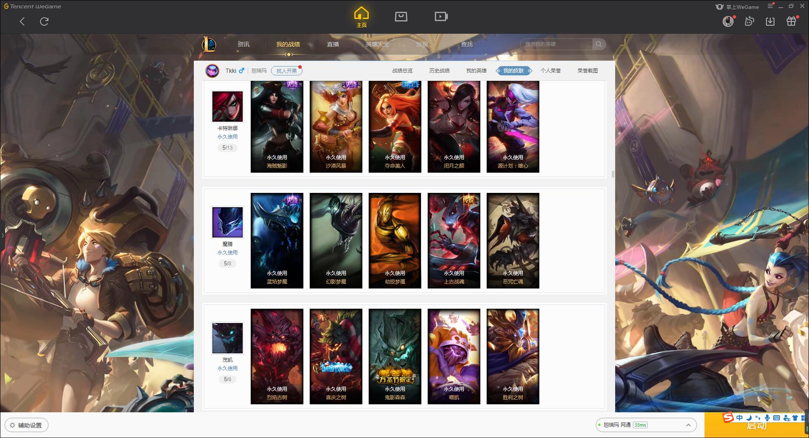
Task: Open the 辅助设置 settings button
Action: coord(27,425)
